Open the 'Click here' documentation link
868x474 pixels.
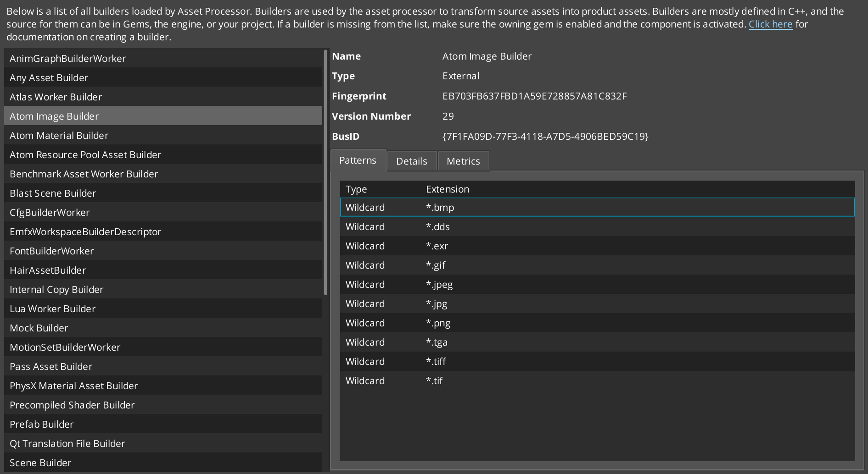(x=771, y=24)
